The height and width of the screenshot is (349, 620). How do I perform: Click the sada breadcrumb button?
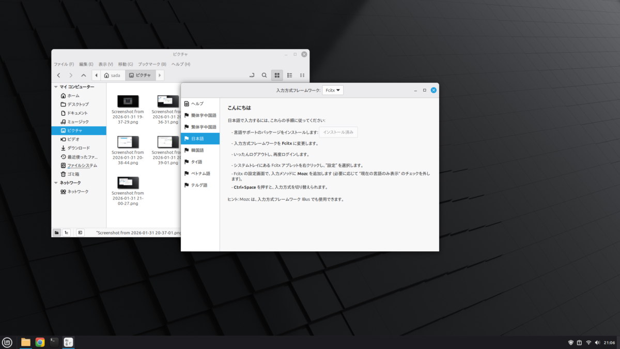coord(112,75)
